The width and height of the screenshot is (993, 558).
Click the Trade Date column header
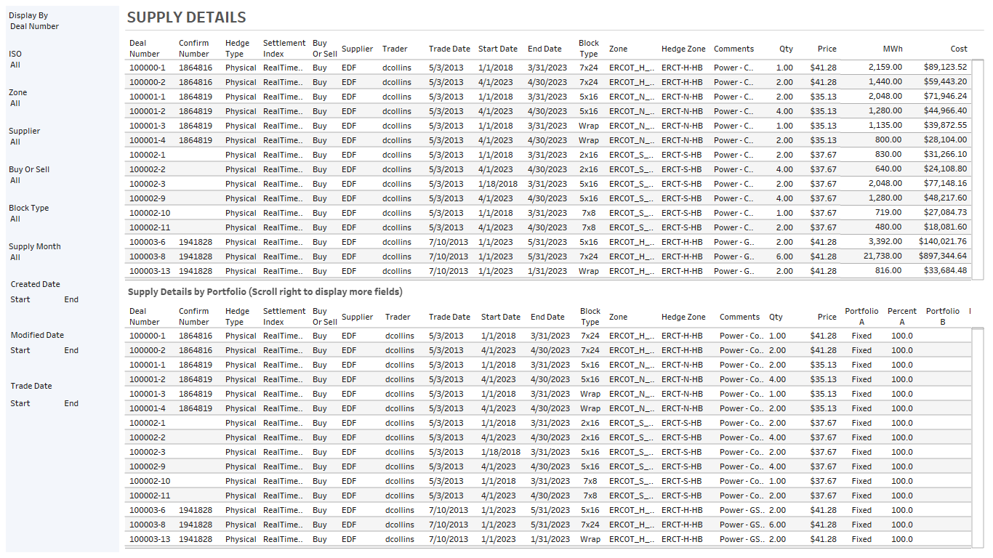pyautogui.click(x=449, y=49)
